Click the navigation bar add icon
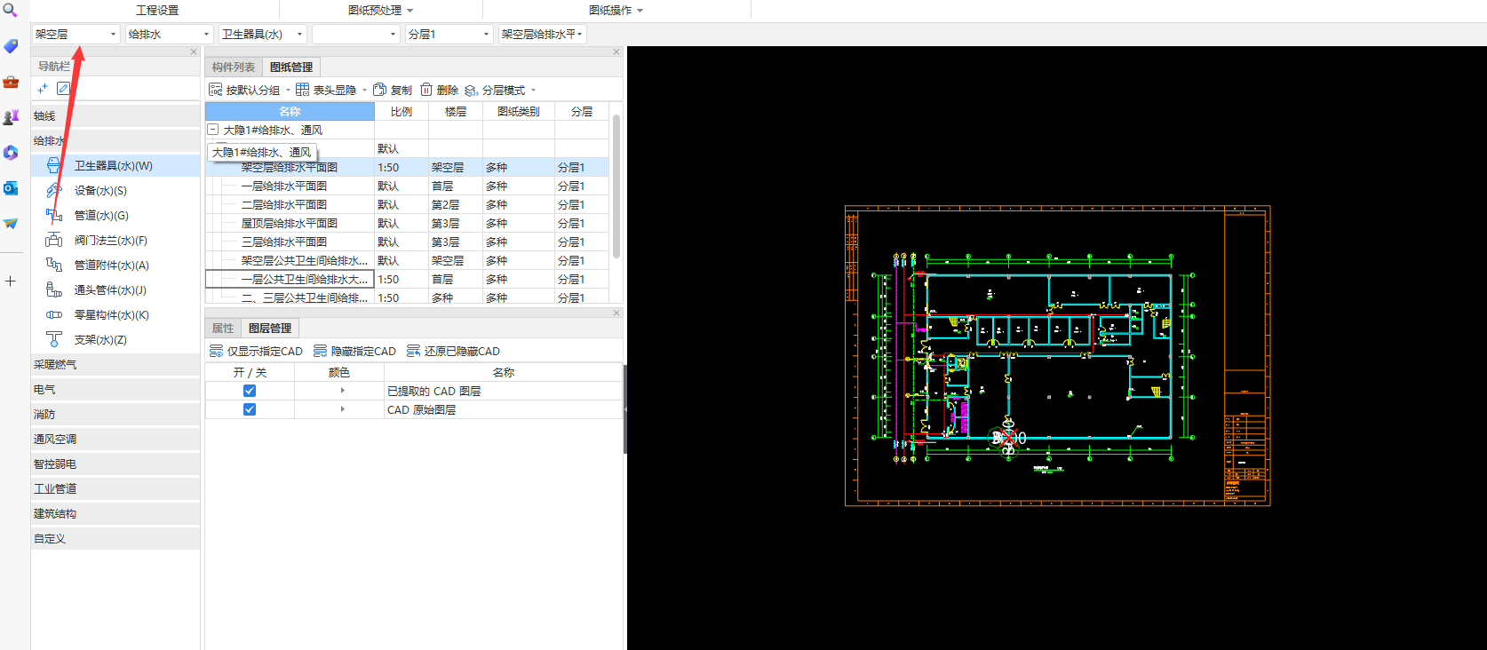The width and height of the screenshot is (1487, 650). coord(42,89)
